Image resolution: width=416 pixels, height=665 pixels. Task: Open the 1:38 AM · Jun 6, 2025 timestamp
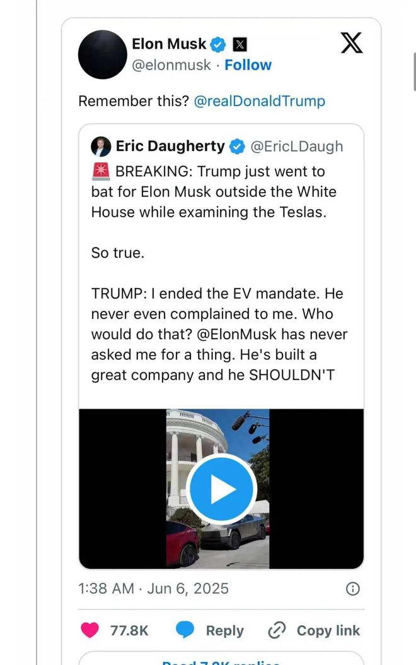point(153,589)
